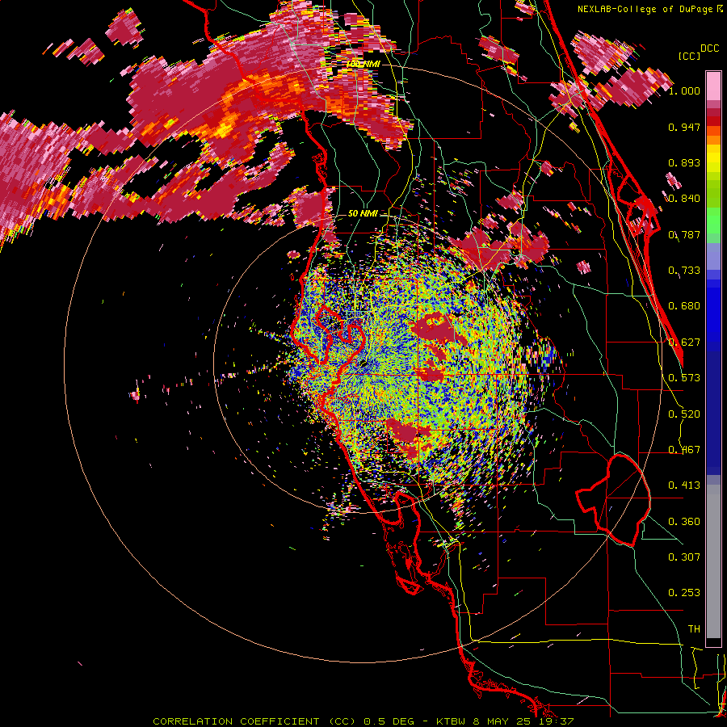Select the 1.000 scale value

(684, 90)
